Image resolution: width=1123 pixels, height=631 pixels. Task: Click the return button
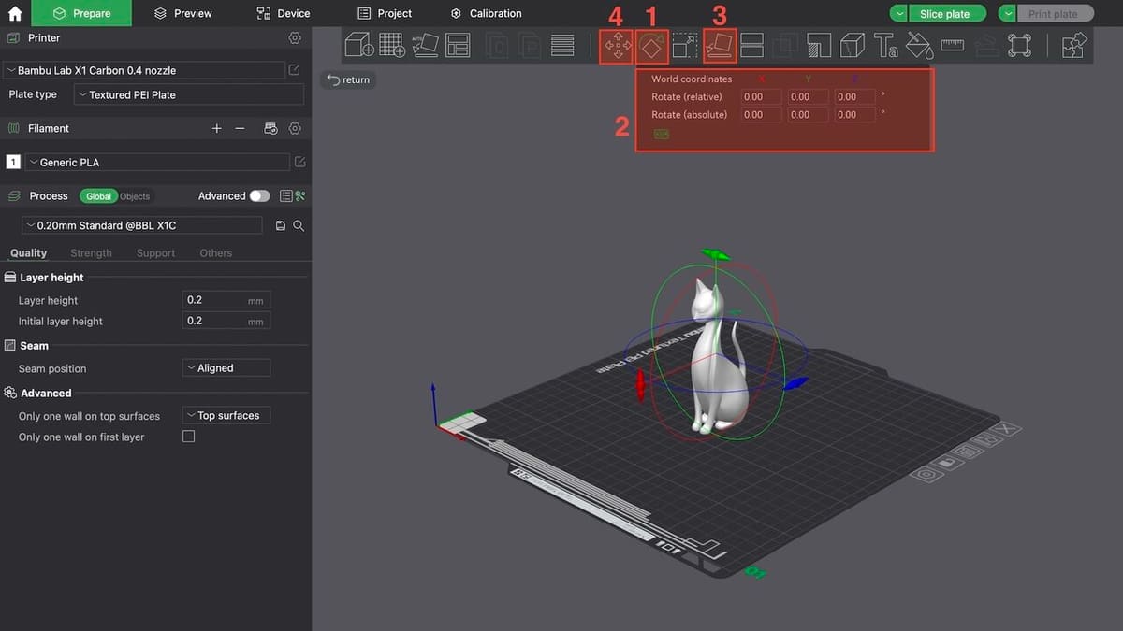click(x=348, y=80)
